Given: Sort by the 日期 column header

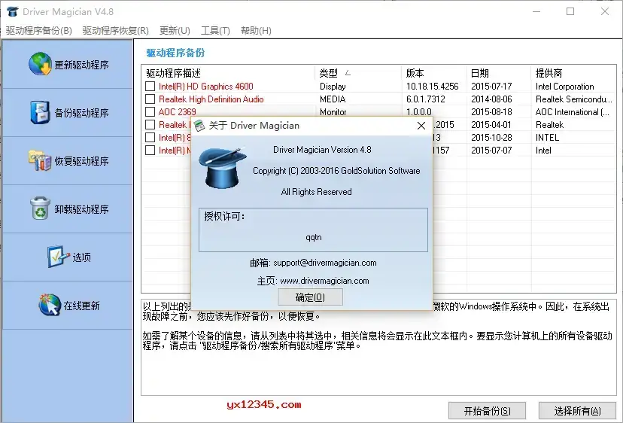Looking at the screenshot, I should pyautogui.click(x=499, y=73).
